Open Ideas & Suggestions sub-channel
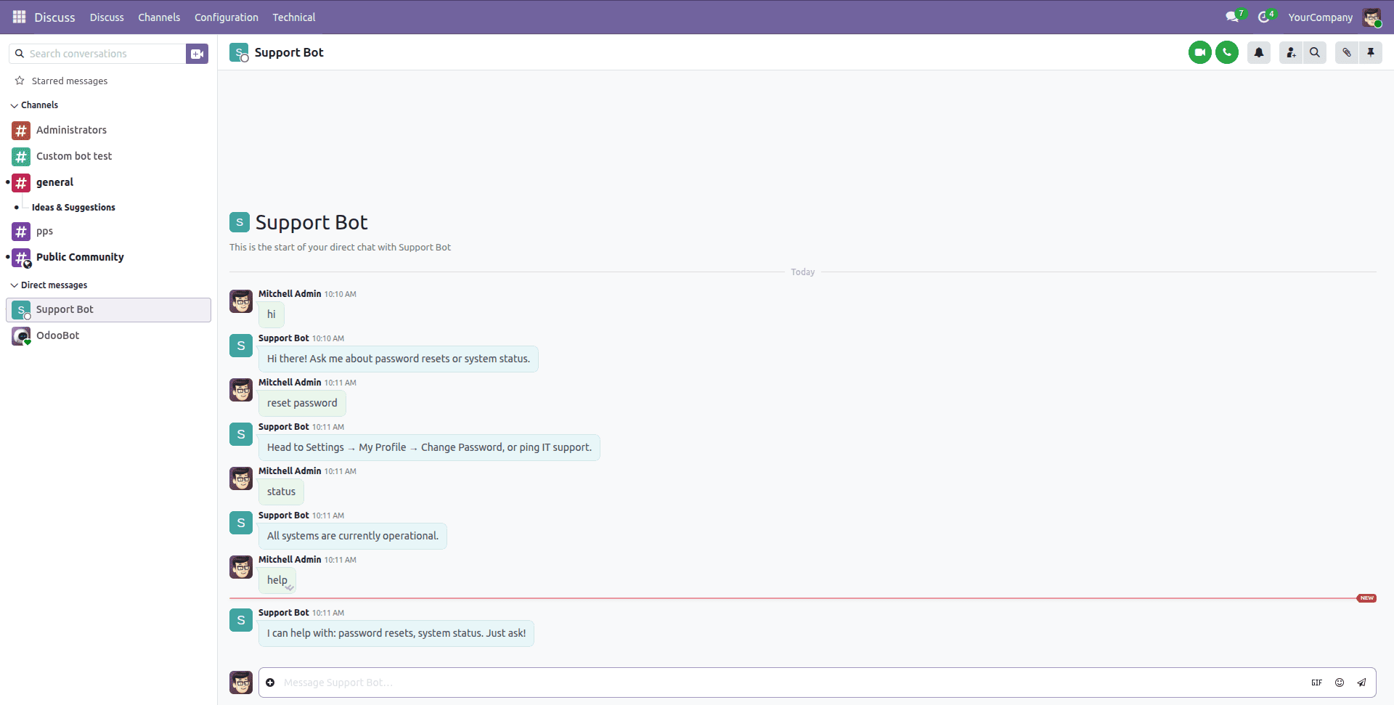The height and width of the screenshot is (705, 1394). [x=73, y=208]
